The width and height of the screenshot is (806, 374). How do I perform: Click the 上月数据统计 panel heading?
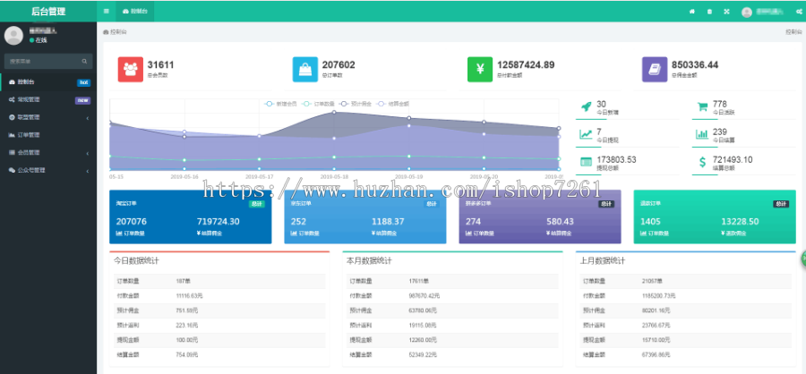coord(603,261)
